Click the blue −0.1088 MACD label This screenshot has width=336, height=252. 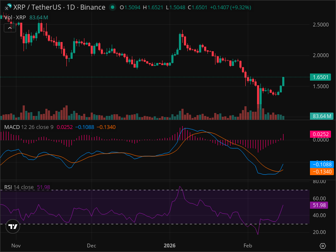coord(322,164)
